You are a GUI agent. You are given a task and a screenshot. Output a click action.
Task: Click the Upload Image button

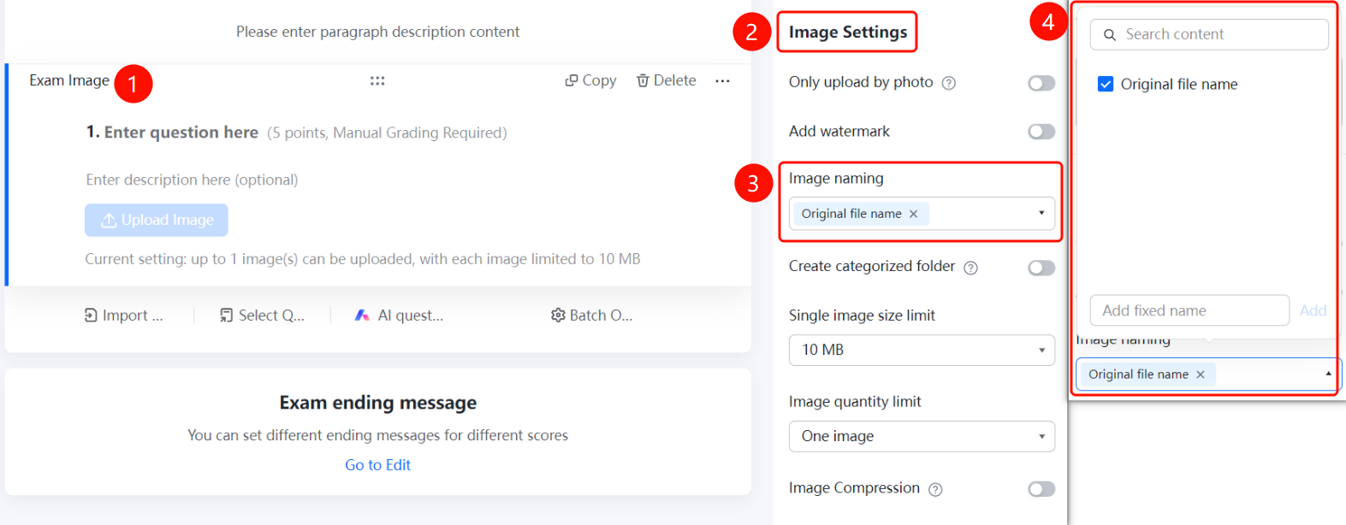click(x=157, y=220)
